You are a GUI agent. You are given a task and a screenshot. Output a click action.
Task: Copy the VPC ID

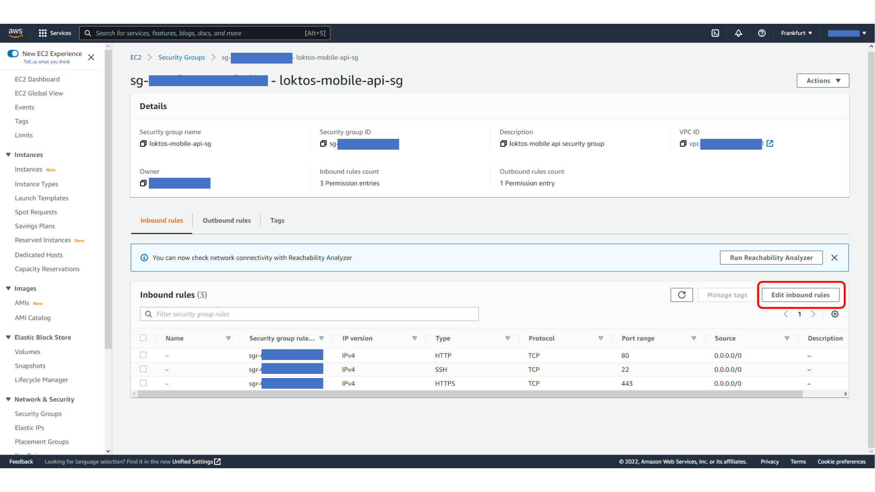[683, 143]
